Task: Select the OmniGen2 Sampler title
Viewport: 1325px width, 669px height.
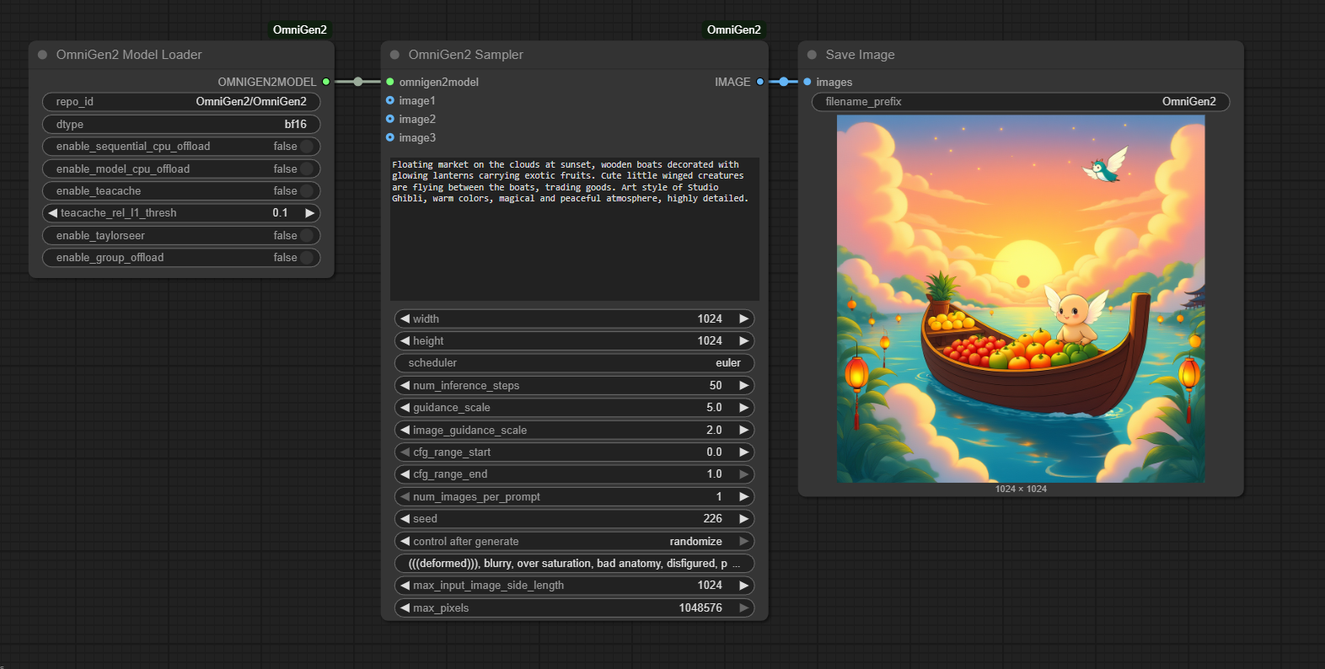Action: (x=466, y=55)
